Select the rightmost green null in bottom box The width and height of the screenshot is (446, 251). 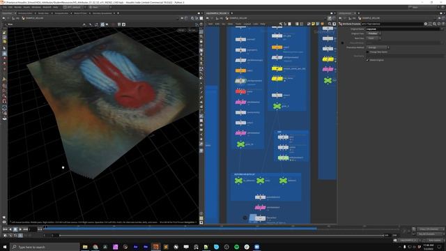click(283, 181)
